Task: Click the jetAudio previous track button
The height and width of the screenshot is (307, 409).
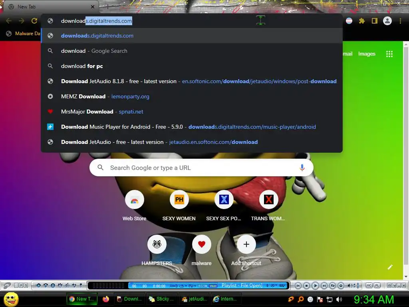Action: pyautogui.click(x=298, y=285)
